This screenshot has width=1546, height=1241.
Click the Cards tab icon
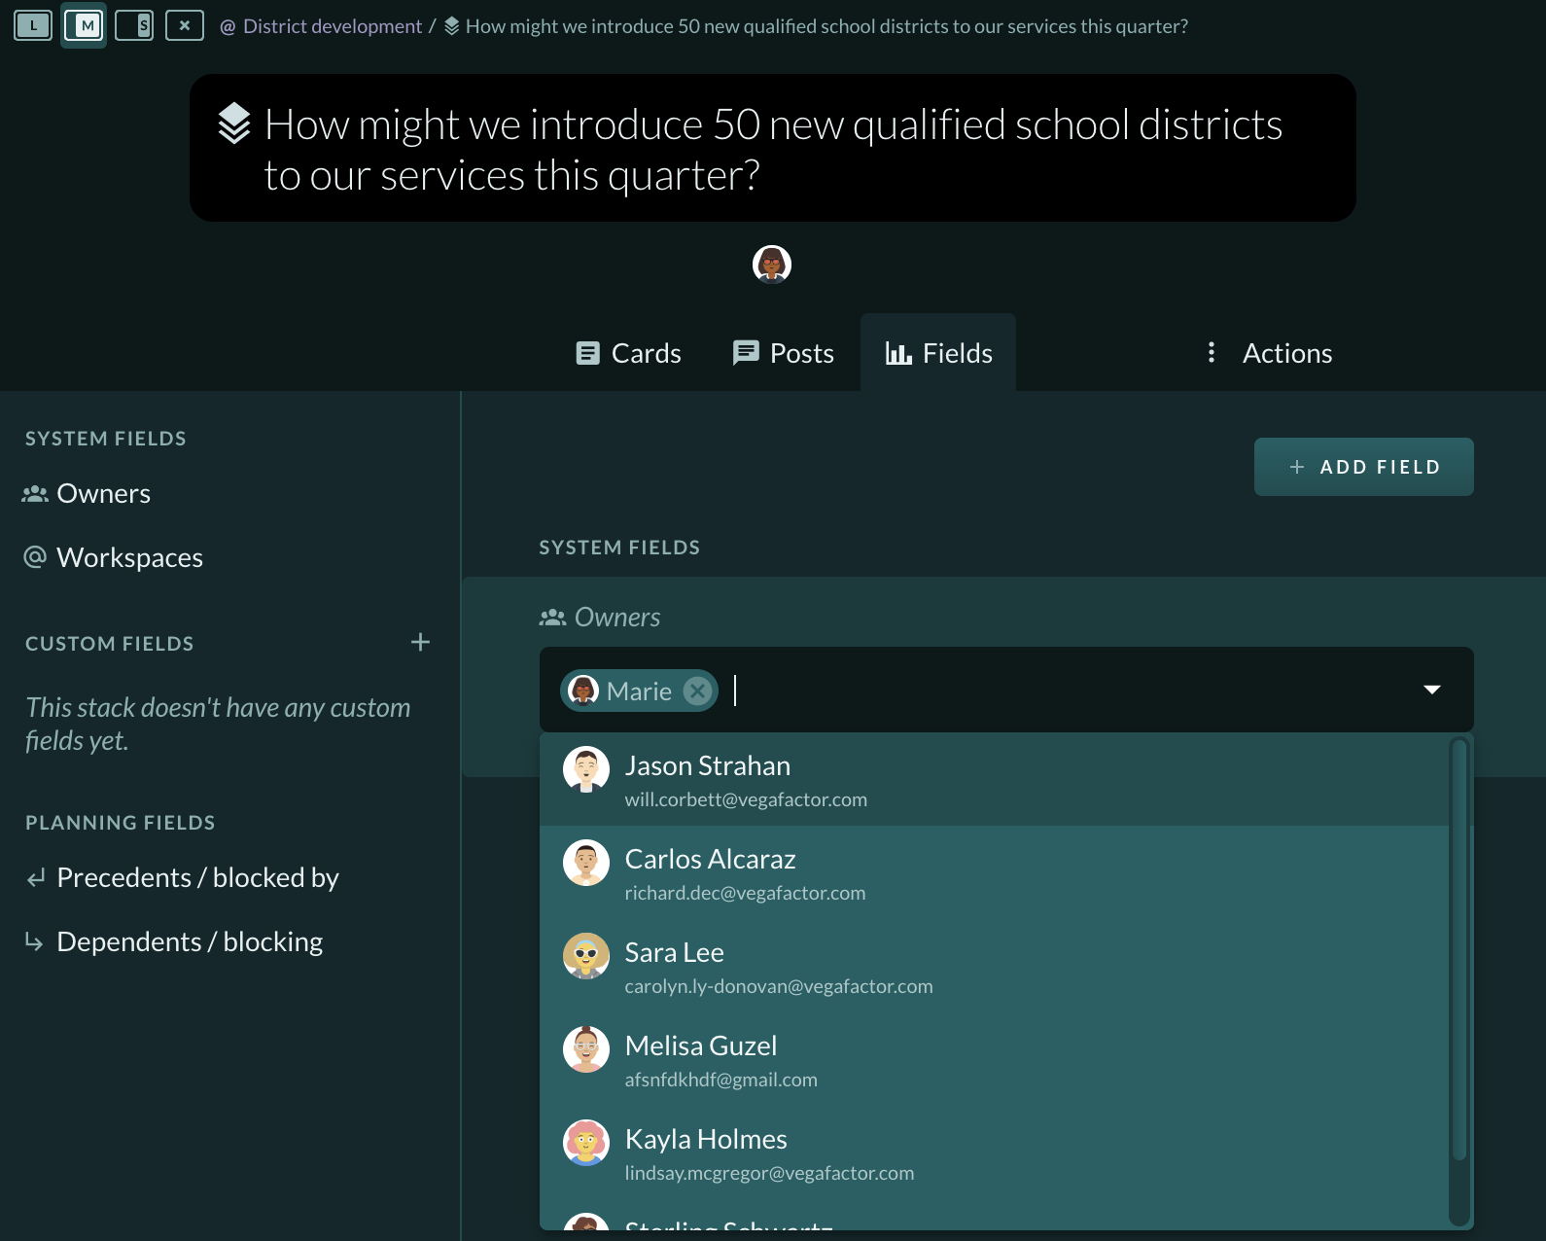[x=588, y=353]
